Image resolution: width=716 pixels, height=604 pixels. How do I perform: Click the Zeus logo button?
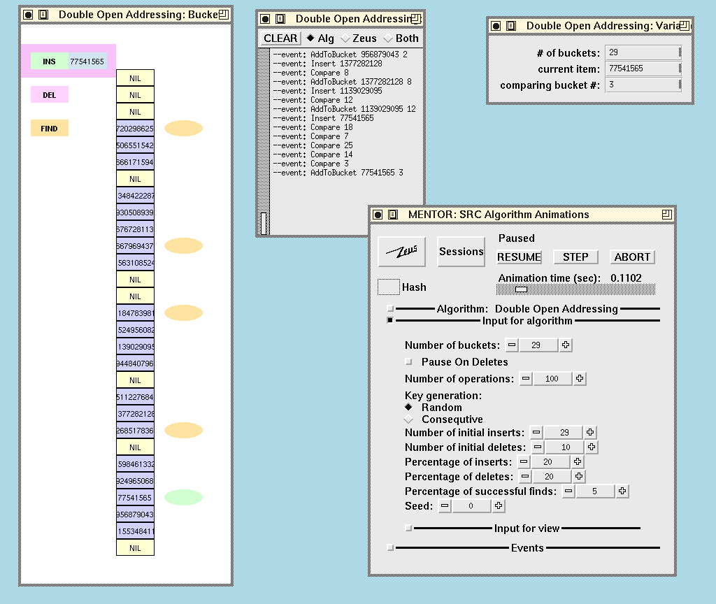pyautogui.click(x=402, y=252)
